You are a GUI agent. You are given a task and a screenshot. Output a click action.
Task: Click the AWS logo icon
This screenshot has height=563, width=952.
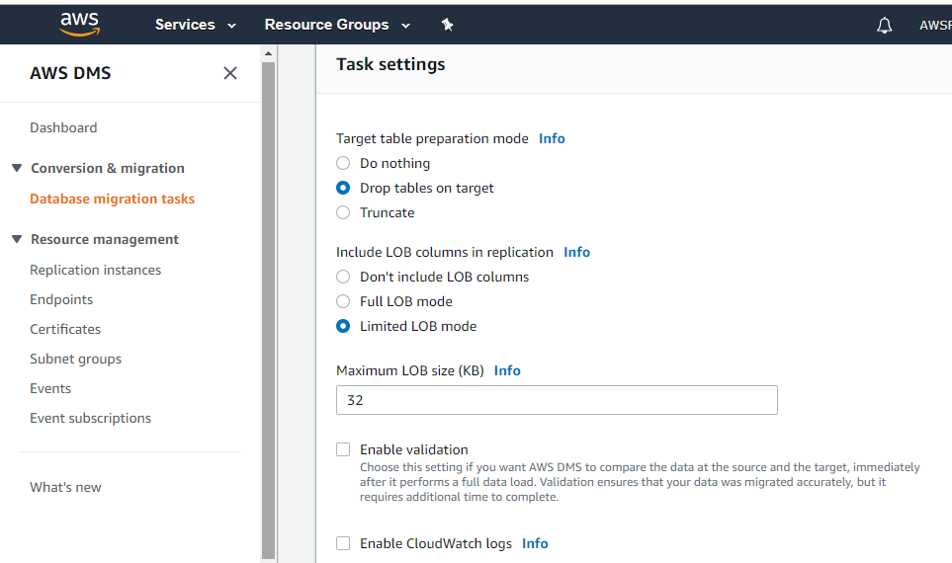point(79,25)
